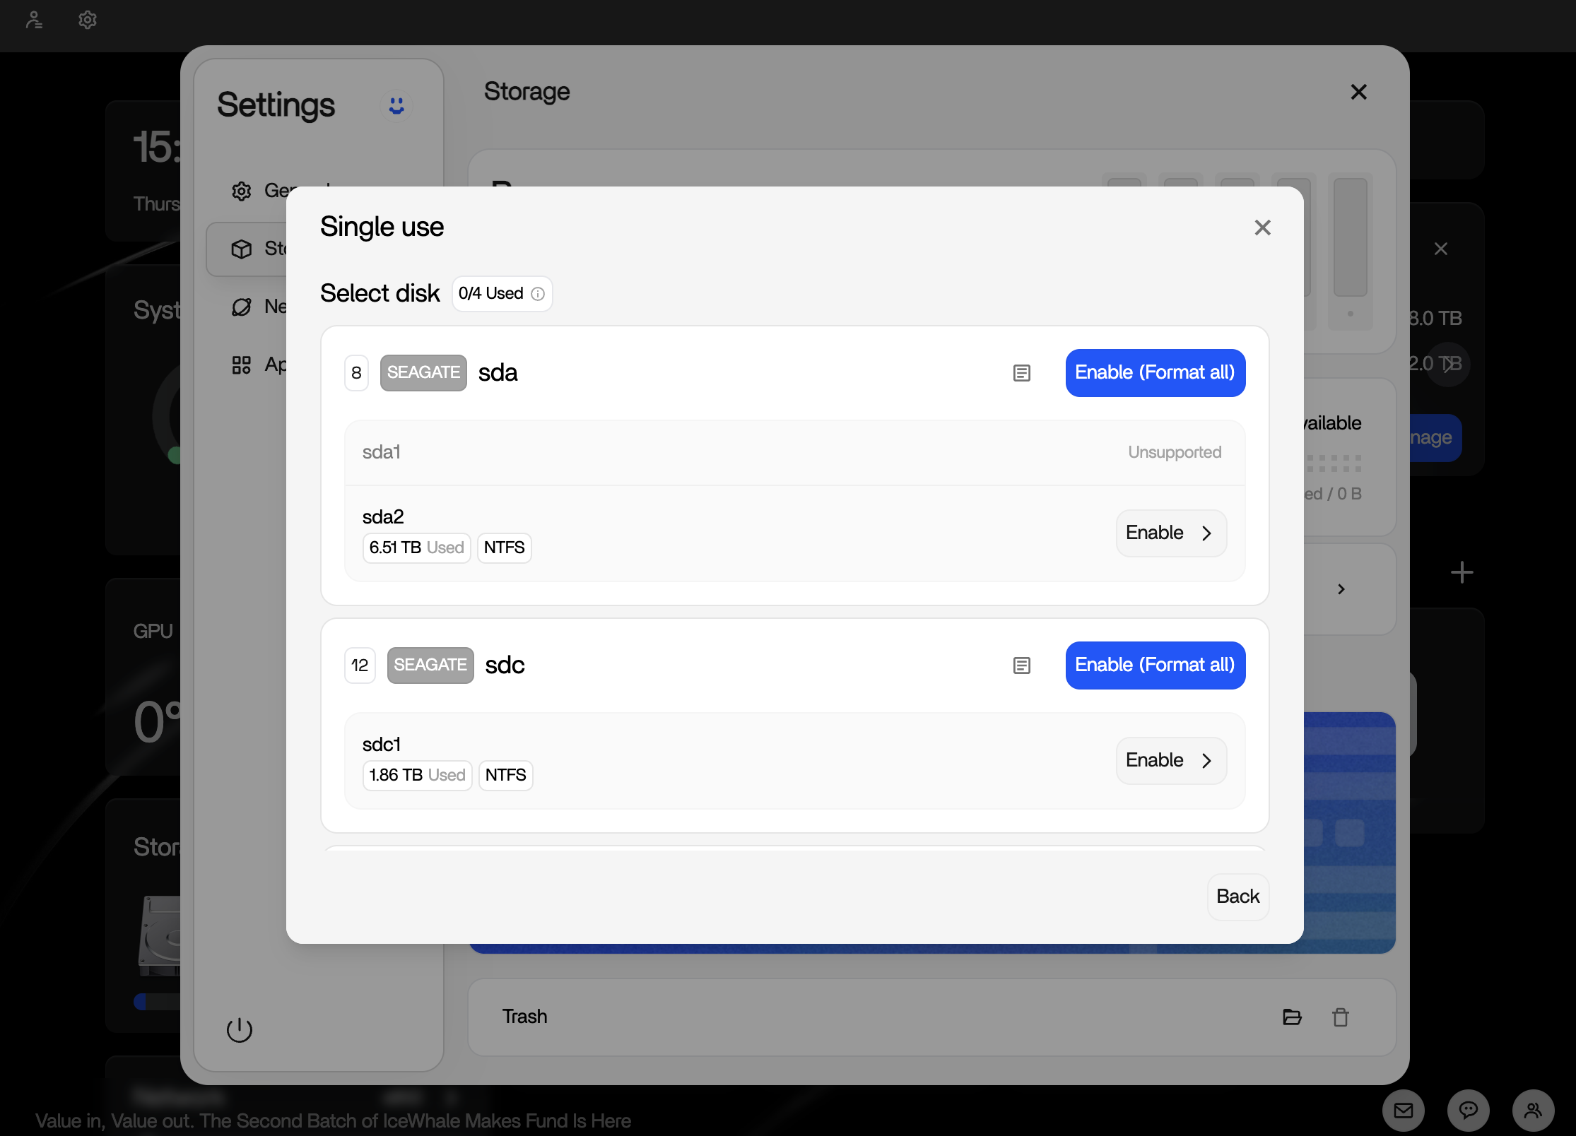The height and width of the screenshot is (1136, 1576).
Task: Select the sda1 Unsupported partition row
Action: (x=795, y=453)
